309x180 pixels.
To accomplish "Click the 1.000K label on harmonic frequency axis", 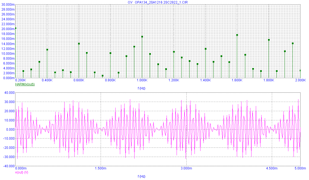I will pos(142,80).
